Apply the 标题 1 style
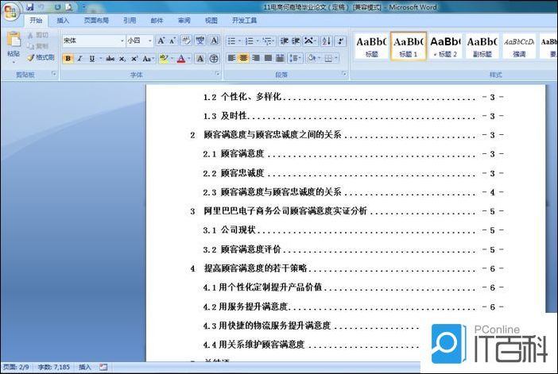 409,46
